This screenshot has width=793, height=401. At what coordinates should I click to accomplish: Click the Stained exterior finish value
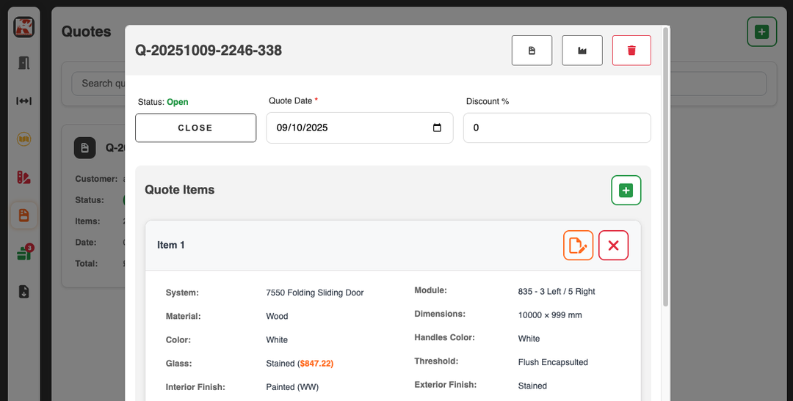532,386
